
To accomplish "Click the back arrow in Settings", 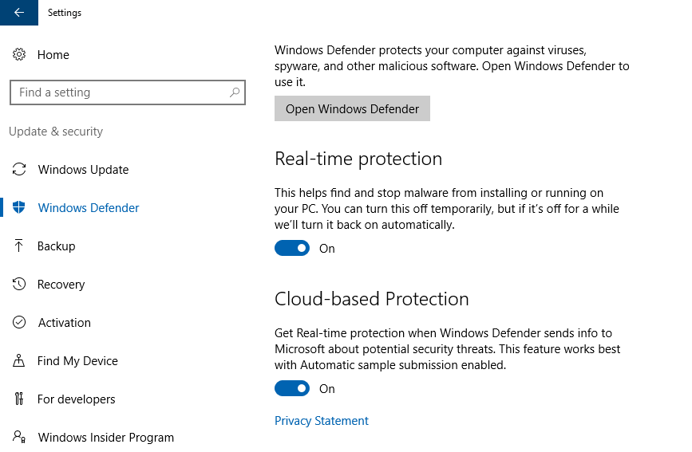I will click(19, 12).
